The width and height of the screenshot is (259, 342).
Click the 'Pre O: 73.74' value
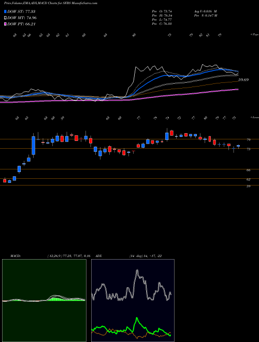tap(162, 11)
